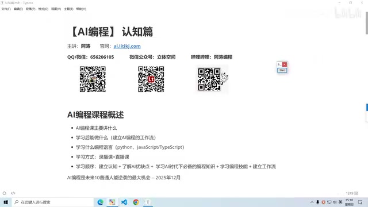Open volume control tray icon
Screen dimensions: 368x207
click(335, 202)
